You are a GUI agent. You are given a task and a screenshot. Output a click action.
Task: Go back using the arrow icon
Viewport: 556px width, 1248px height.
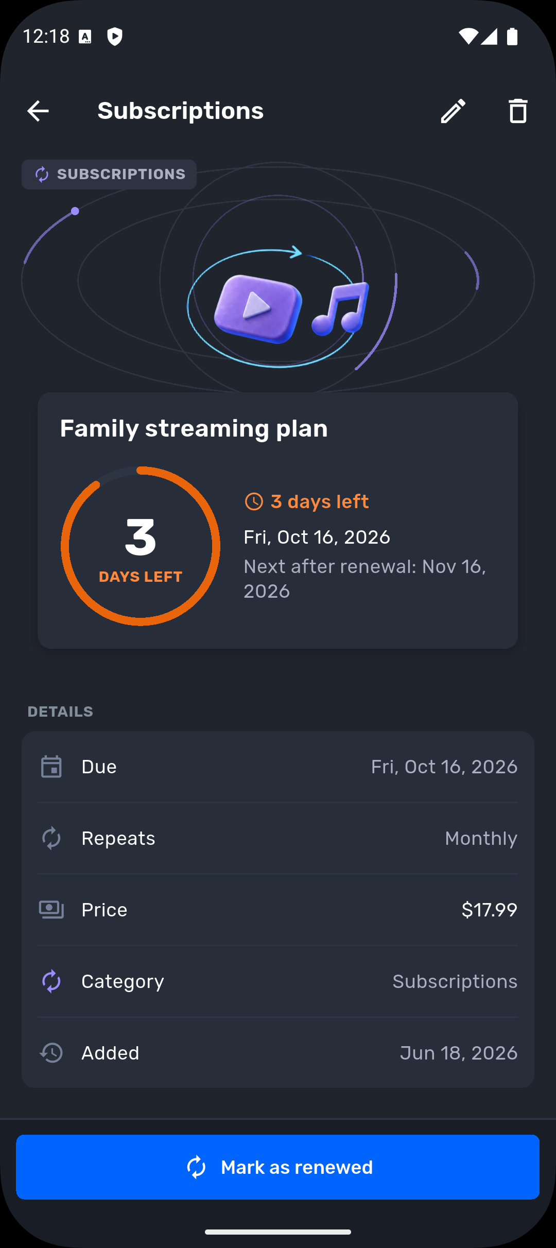click(x=38, y=111)
